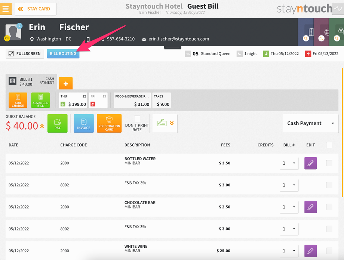The height and width of the screenshot is (260, 344).
Task: Check the first F&B Tax row checkbox
Action: click(329, 185)
